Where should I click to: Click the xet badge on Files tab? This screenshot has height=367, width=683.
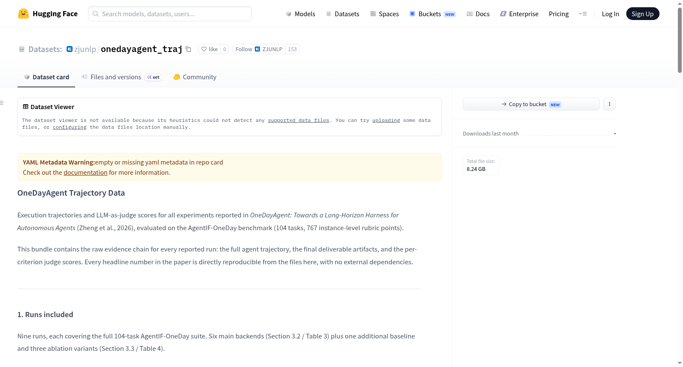point(153,77)
